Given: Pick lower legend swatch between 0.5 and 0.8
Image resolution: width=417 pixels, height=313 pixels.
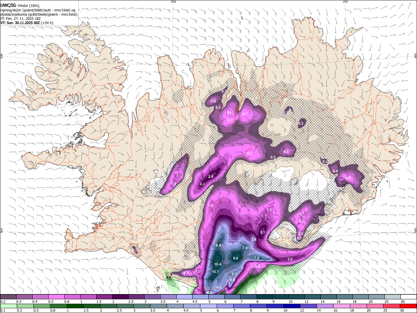Looking at the screenshot, I should click(x=42, y=306).
